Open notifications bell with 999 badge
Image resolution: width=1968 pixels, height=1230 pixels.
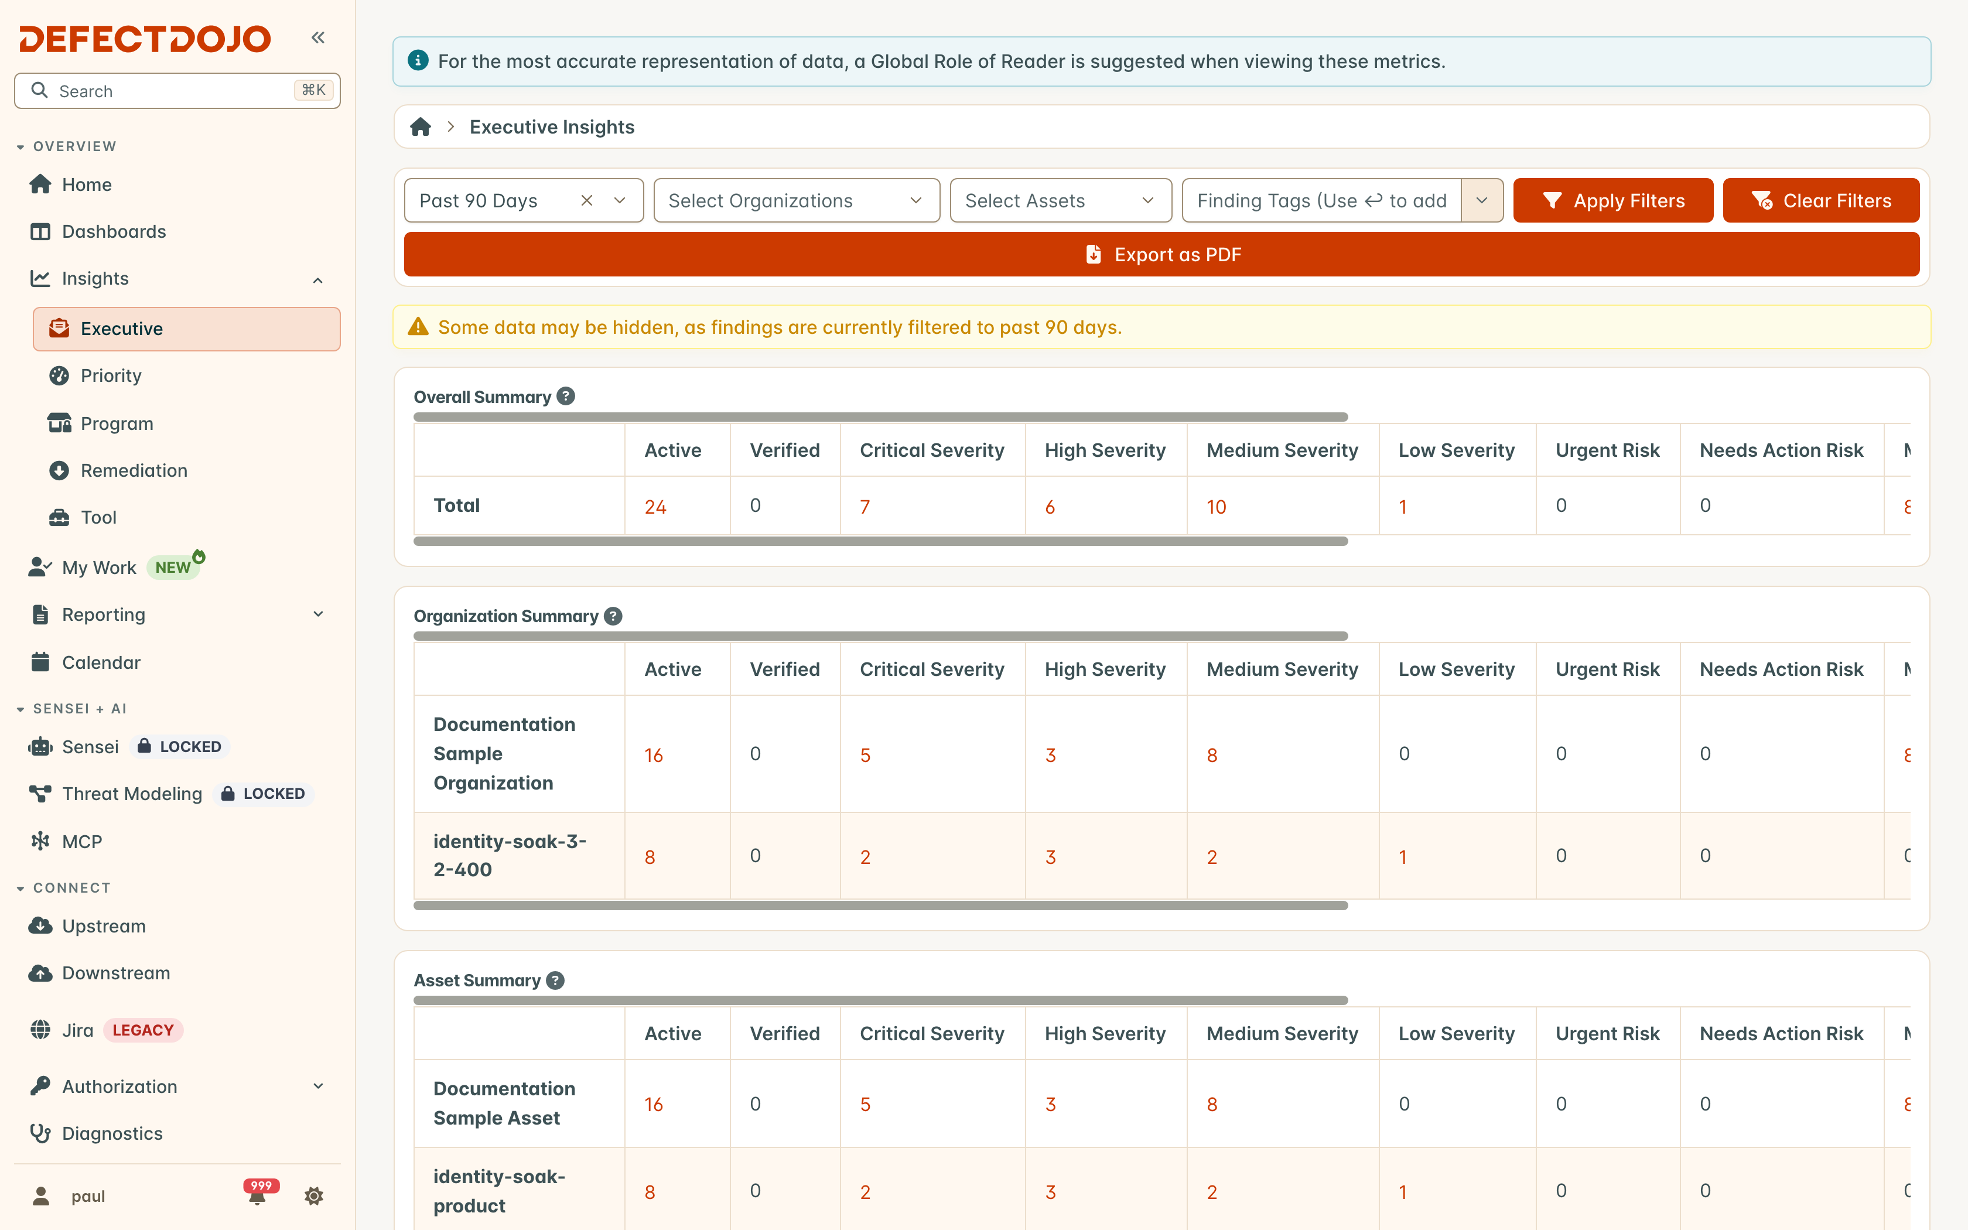[258, 1194]
